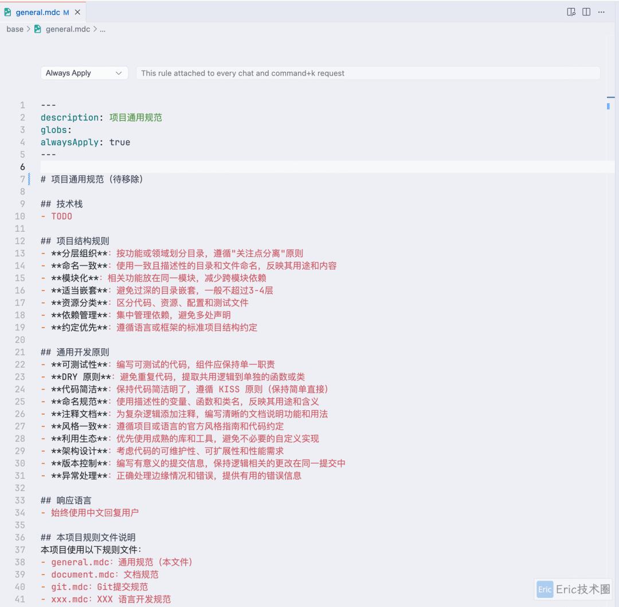Screen dimensions: 619x607
Task: Click the general.mdc breadcrumb item
Action: (68, 29)
